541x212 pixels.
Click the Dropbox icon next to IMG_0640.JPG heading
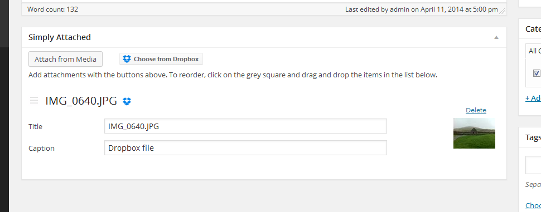(x=127, y=101)
